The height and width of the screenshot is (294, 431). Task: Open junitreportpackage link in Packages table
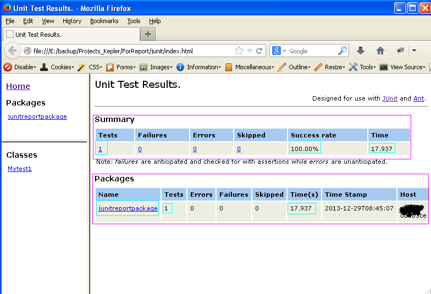pyautogui.click(x=128, y=208)
